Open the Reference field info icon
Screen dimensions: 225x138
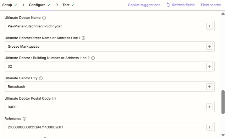24,119
